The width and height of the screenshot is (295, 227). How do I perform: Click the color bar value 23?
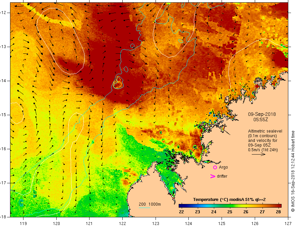pyautogui.click(x=197, y=212)
